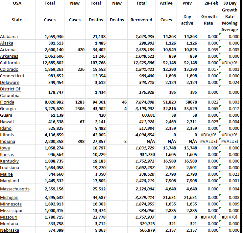Follow the Hawaii link
Screen dimensions: 243x233
pos(7,122)
